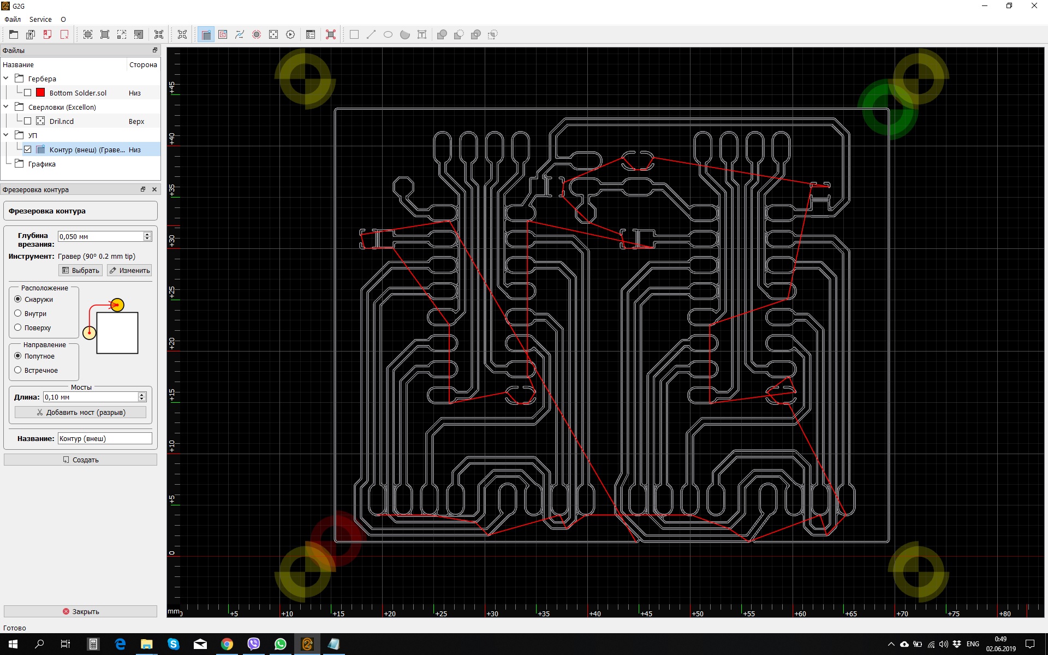The height and width of the screenshot is (655, 1048).
Task: Enable the Bottom Solder.sol checkbox
Action: [x=28, y=93]
